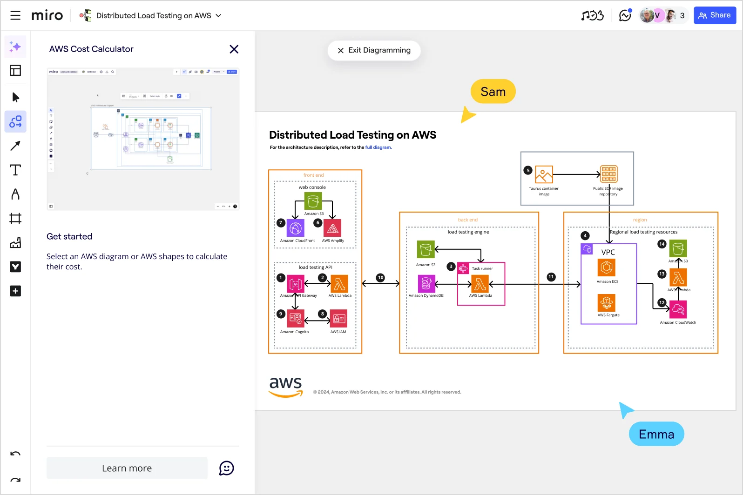Select the Amazon DynamoDB shape
Screen dimensions: 743x495
[x=426, y=283]
